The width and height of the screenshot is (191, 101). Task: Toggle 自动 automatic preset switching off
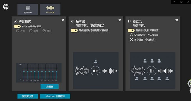click(x=17, y=26)
